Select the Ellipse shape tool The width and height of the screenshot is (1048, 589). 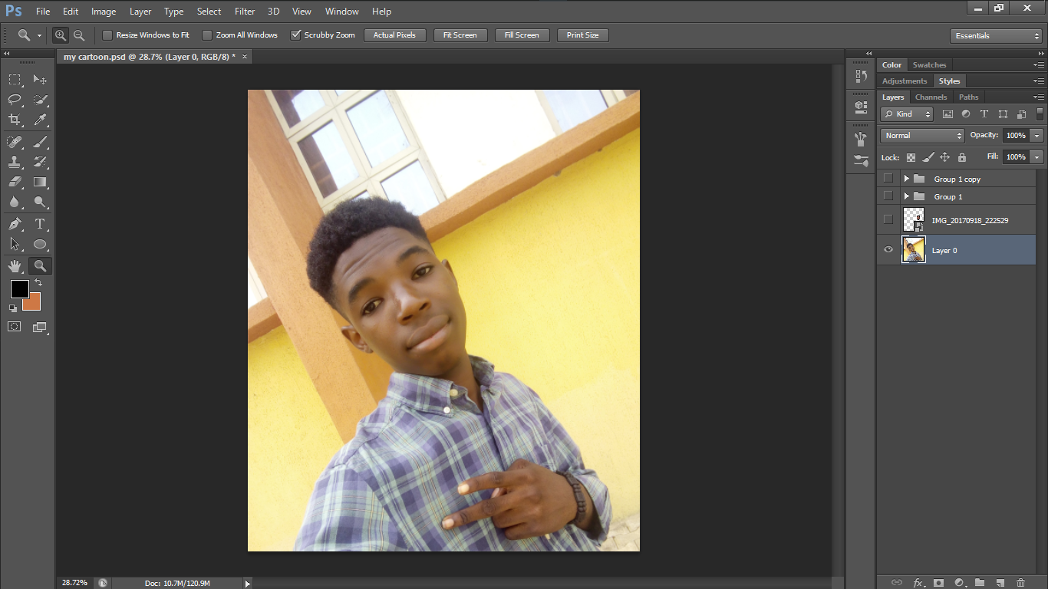(x=40, y=244)
